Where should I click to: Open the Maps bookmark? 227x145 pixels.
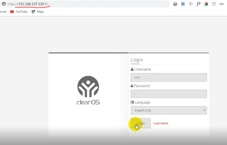click(38, 12)
